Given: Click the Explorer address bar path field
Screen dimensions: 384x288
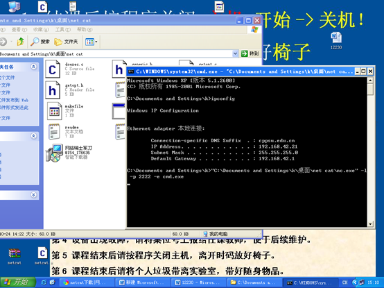Looking at the screenshot, I should point(116,53).
